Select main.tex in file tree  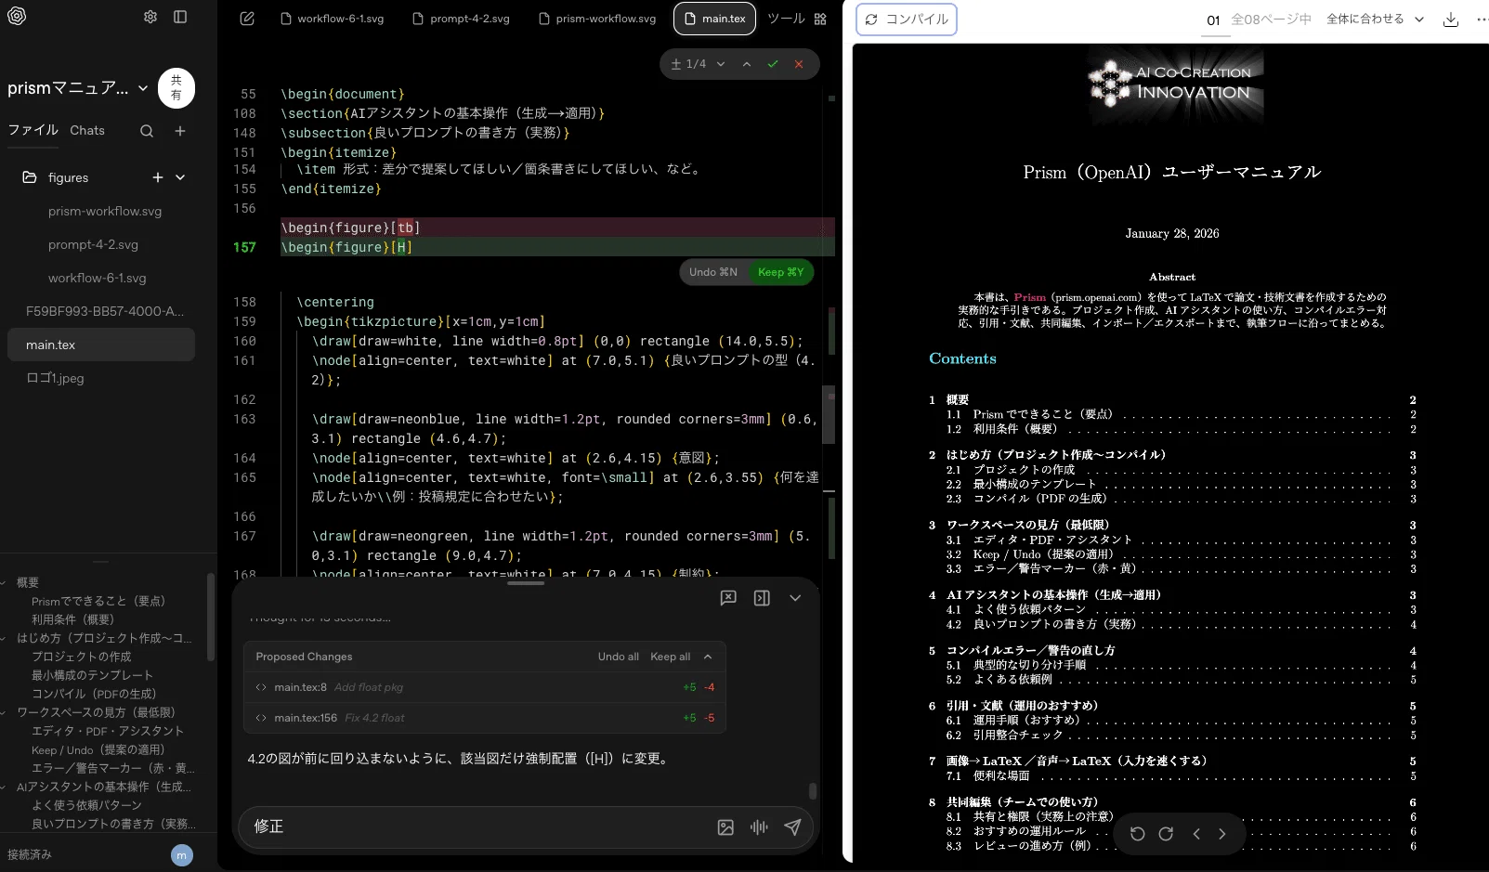coord(101,345)
